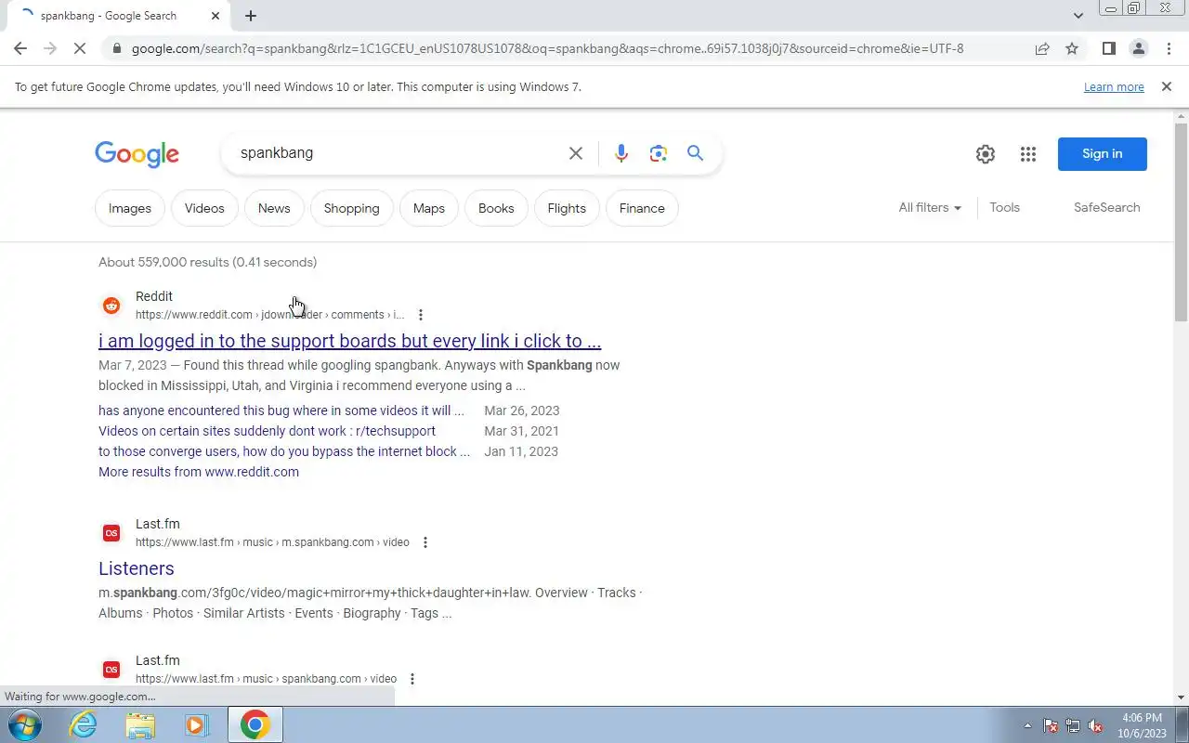
Task: Open 'Videos on certain sites suddenly dont work' link
Action: pyautogui.click(x=267, y=431)
